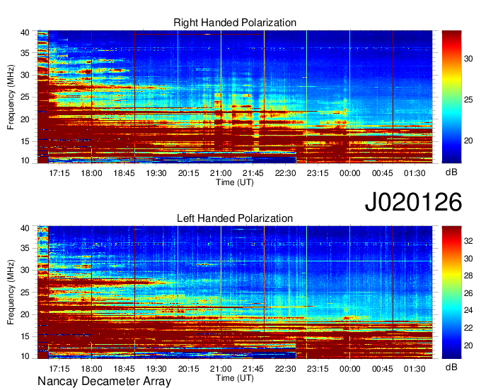Viewport: 481px width, 390px height.
Task: Click the "dB" label of Right Handed colorbar
Action: pos(451,172)
